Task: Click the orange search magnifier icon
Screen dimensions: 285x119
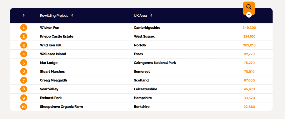Action: click(249, 7)
